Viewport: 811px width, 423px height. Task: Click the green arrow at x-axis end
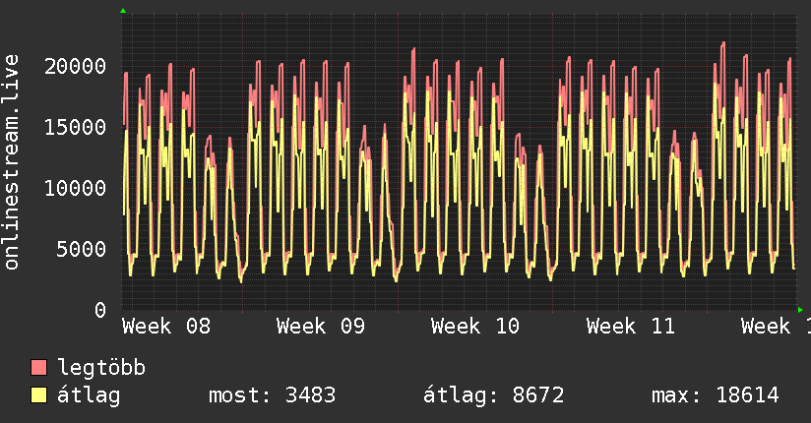(x=800, y=310)
